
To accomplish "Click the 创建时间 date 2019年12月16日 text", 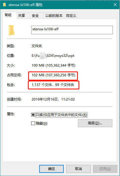I will (x=44, y=99).
